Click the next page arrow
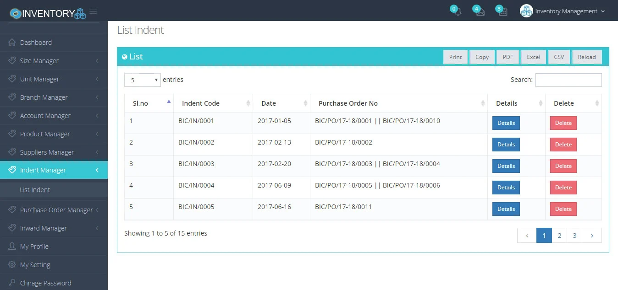 click(592, 236)
